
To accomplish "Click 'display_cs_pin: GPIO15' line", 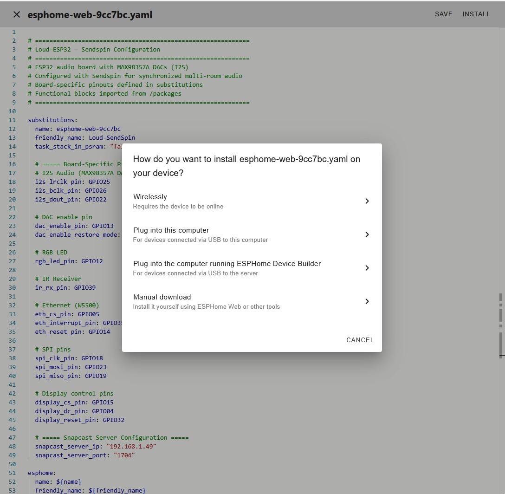I will (74, 402).
